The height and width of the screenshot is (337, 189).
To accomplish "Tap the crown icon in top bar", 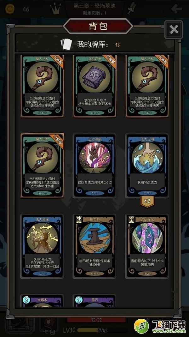I will pos(56,9).
